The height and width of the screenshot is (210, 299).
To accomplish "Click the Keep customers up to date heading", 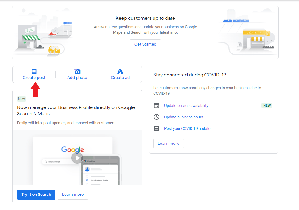I will [x=145, y=18].
